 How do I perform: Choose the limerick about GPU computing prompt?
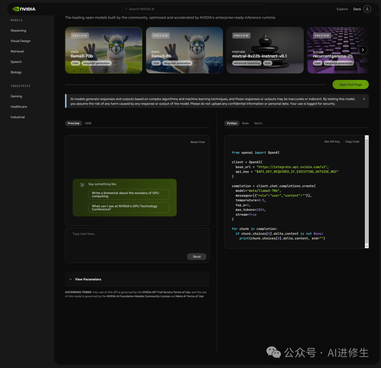click(129, 195)
